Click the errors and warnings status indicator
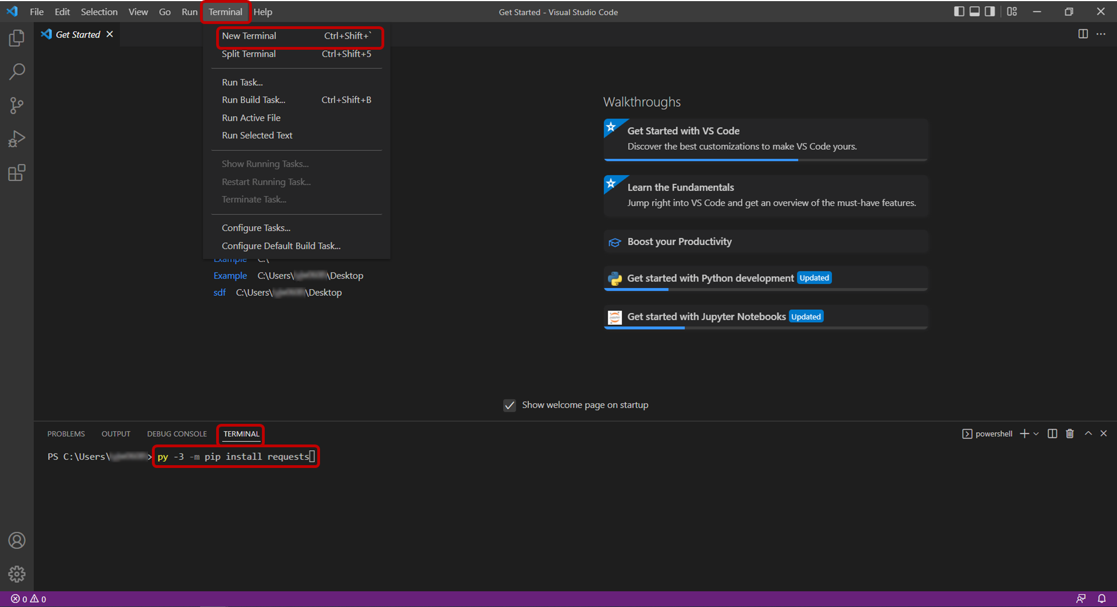The image size is (1117, 607). coord(28,599)
